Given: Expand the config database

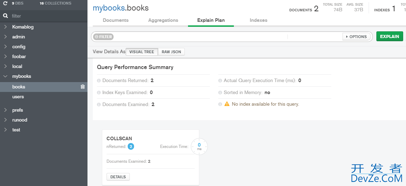Looking at the screenshot, I should [x=5, y=46].
